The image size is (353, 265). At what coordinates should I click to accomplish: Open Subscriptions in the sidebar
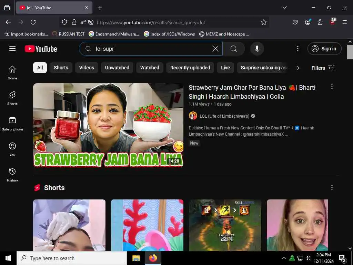(12, 124)
